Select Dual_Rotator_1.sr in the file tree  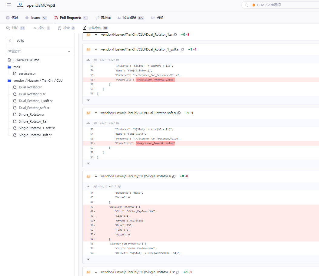[x=32, y=94]
